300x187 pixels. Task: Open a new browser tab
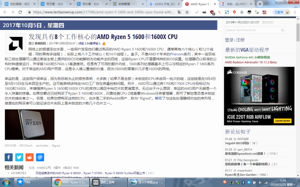pyautogui.click(x=260, y=4)
